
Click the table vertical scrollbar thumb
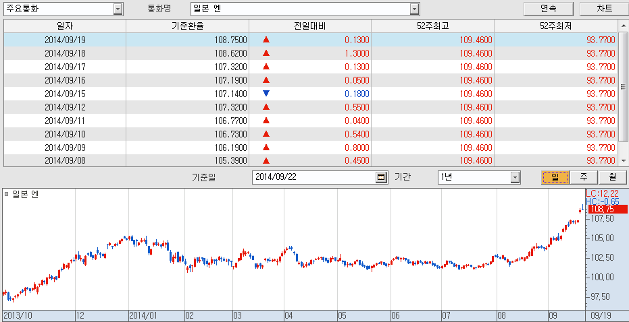coord(623,86)
